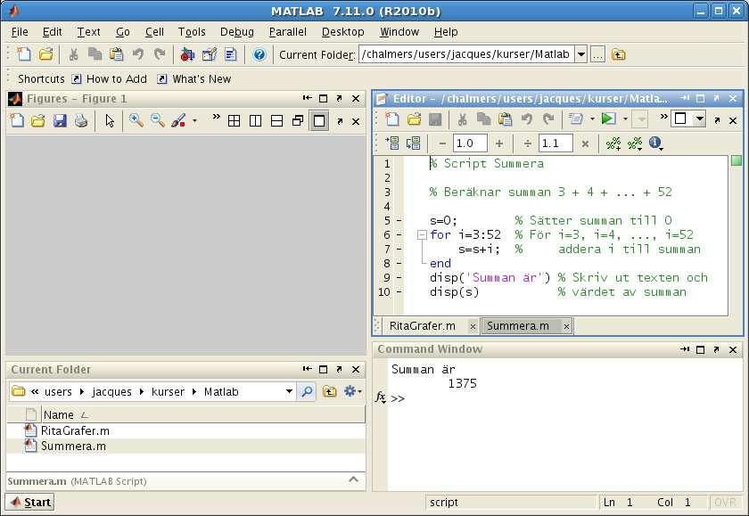This screenshot has height=516, width=749.
Task: Open GUIDE icon in main toolbar
Action: click(209, 55)
